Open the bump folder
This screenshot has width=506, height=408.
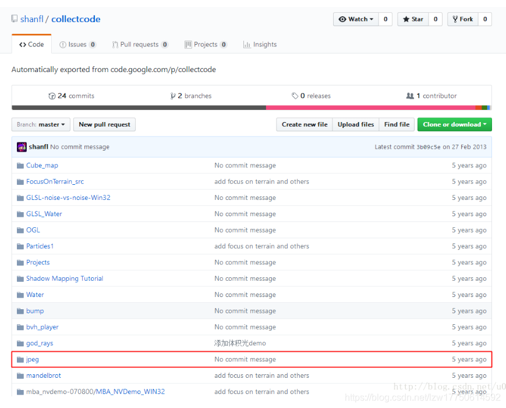click(x=35, y=311)
